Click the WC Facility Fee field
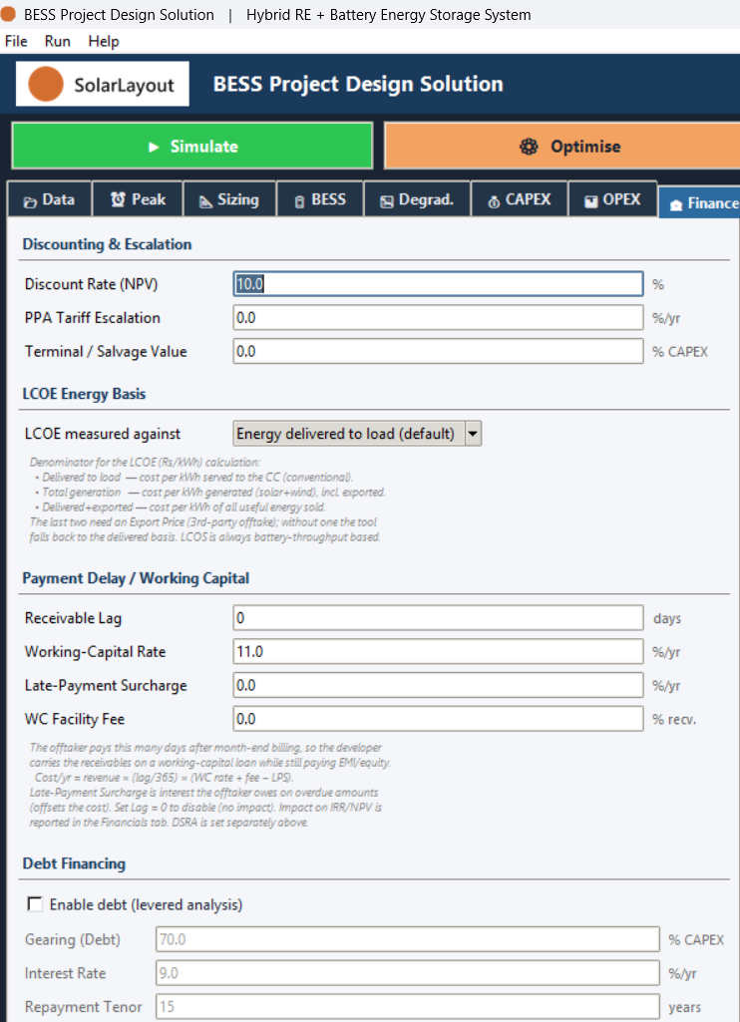 pyautogui.click(x=438, y=720)
